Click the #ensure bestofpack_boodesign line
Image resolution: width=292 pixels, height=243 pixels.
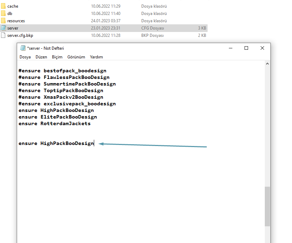click(62, 71)
